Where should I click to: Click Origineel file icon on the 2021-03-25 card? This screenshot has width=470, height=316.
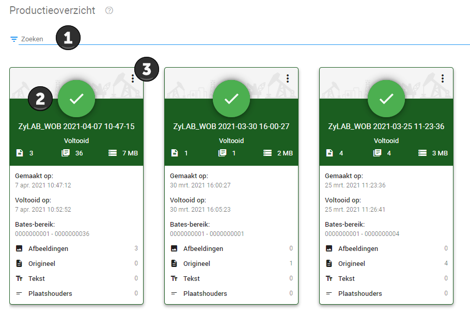pos(329,263)
